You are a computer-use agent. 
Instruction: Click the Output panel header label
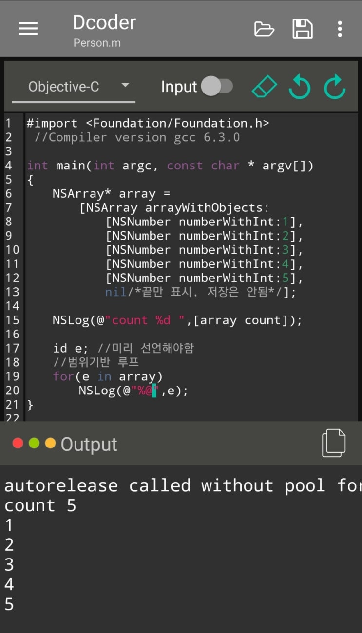(89, 444)
